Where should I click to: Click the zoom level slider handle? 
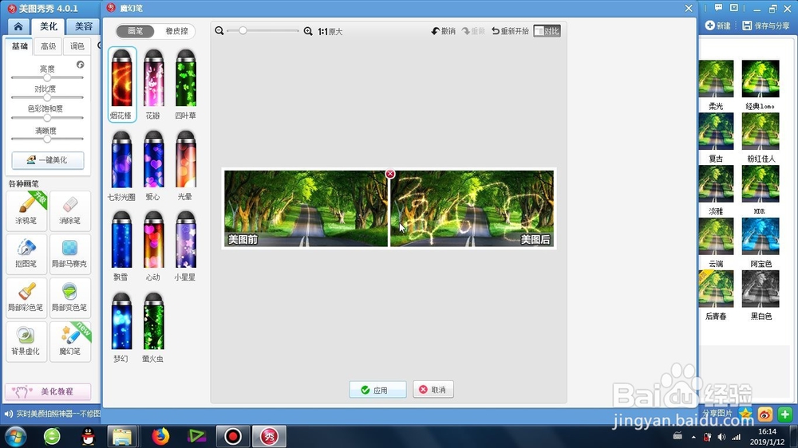(x=243, y=31)
